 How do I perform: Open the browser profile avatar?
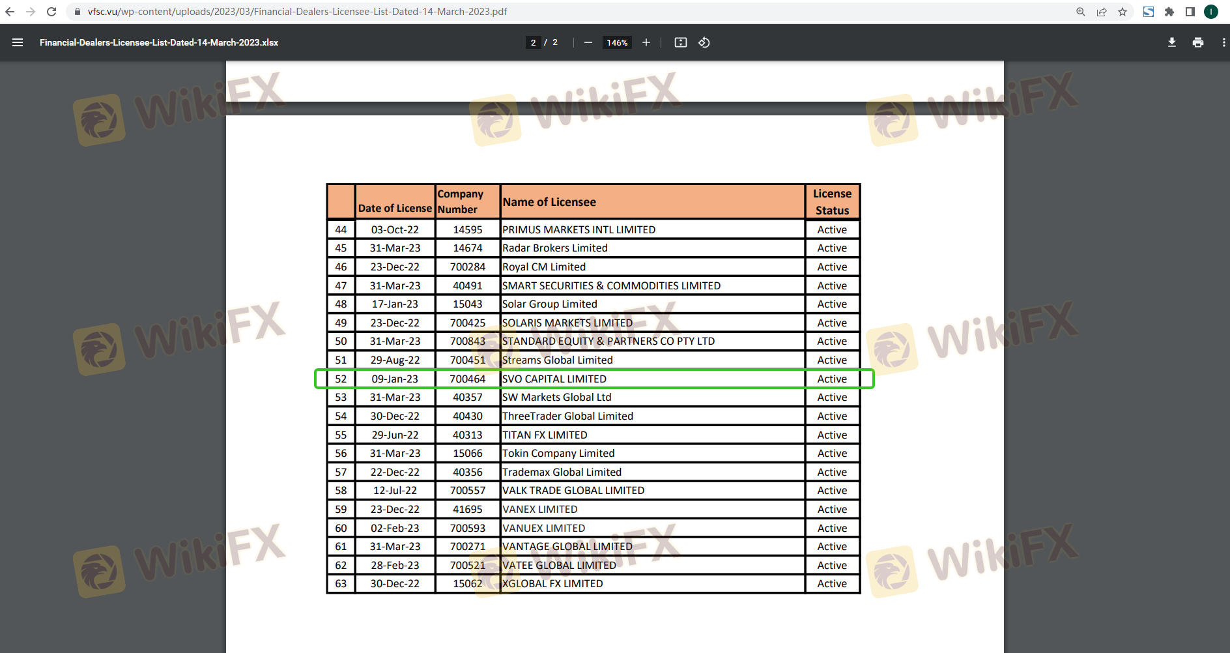point(1211,12)
